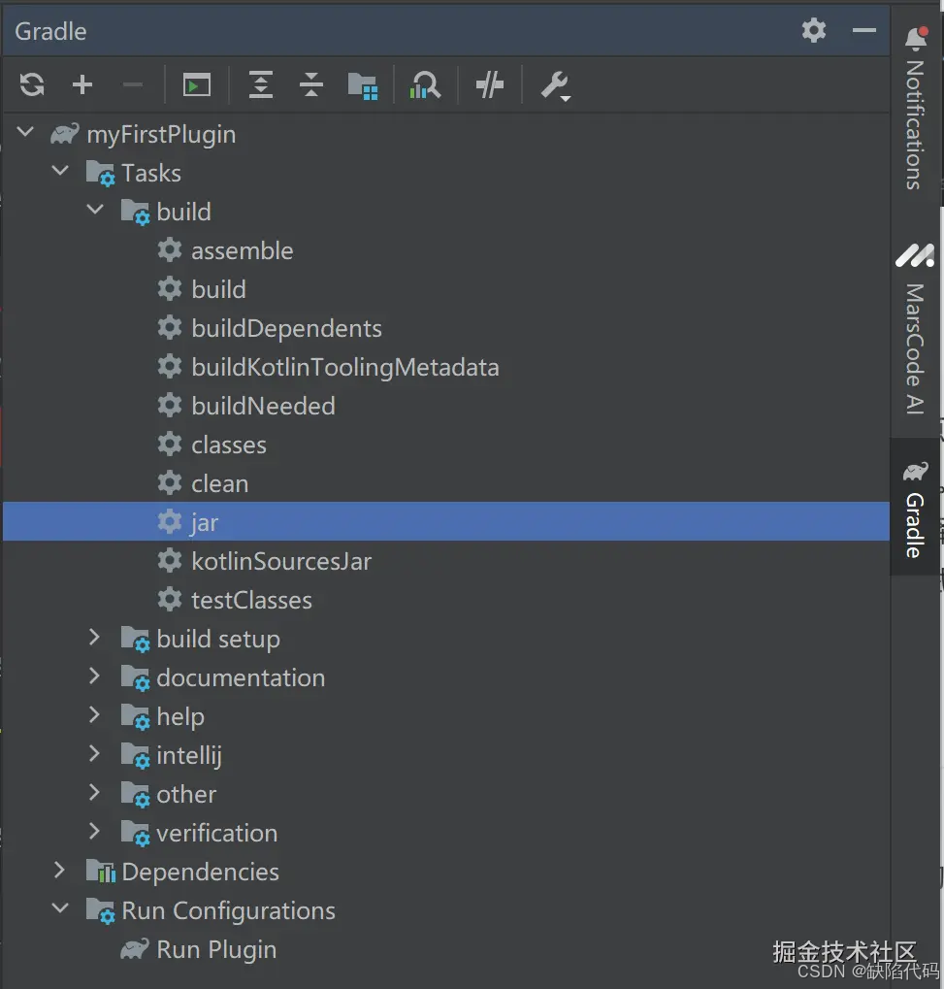This screenshot has width=944, height=989.
Task: Link a new Gradle project with plus icon
Action: pos(82,84)
